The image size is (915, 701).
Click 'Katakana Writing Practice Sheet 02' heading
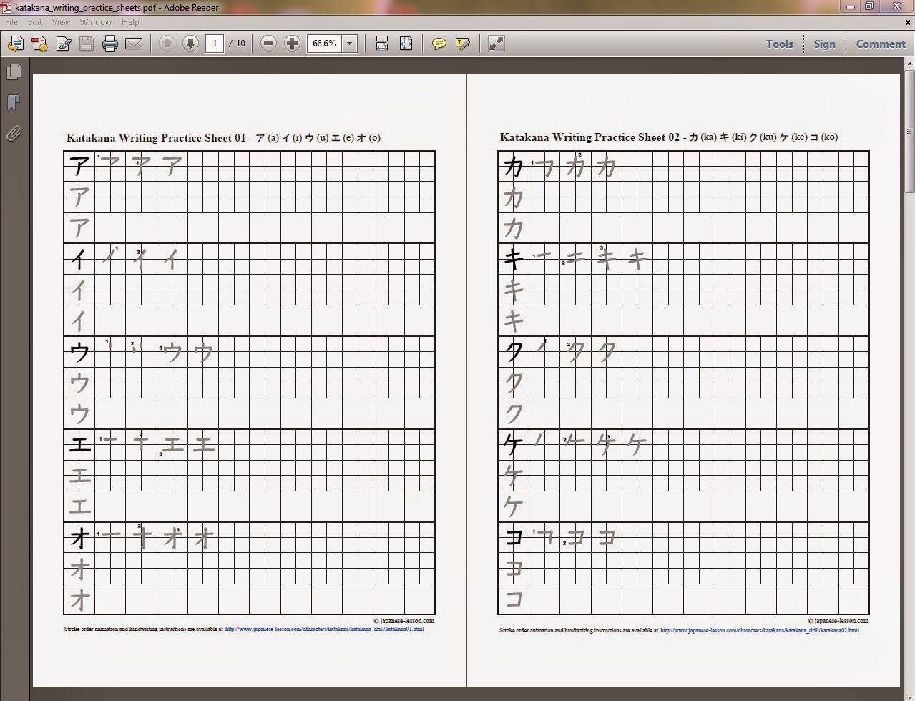[x=590, y=137]
